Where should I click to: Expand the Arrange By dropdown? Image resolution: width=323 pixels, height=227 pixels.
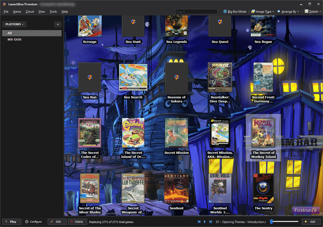click(288, 12)
